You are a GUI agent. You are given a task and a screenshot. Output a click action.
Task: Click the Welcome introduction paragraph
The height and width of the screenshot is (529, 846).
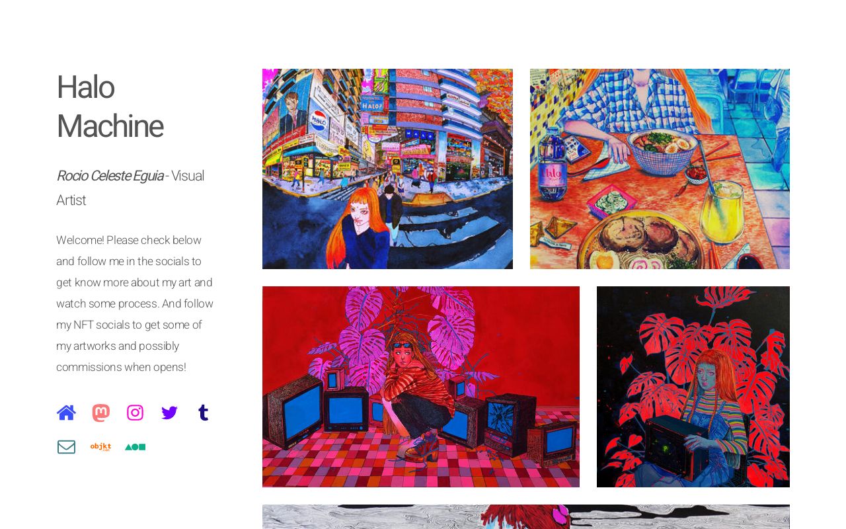[x=135, y=304]
